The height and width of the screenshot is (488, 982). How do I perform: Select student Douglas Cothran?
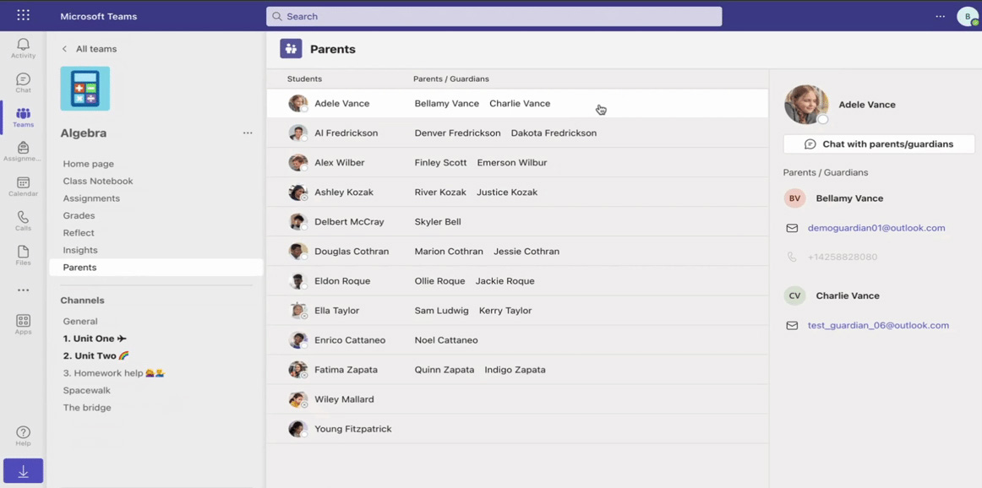click(x=352, y=252)
